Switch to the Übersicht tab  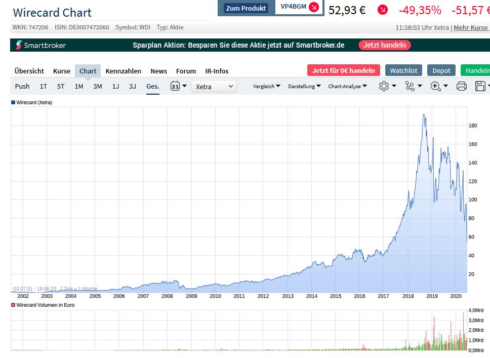click(29, 71)
